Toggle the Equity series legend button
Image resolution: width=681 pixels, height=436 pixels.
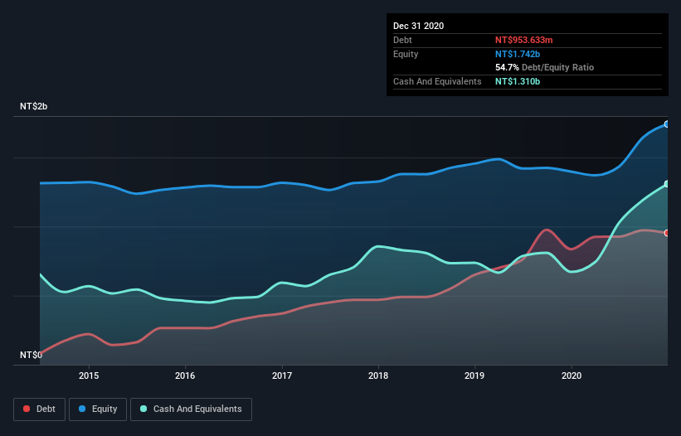tap(98, 409)
